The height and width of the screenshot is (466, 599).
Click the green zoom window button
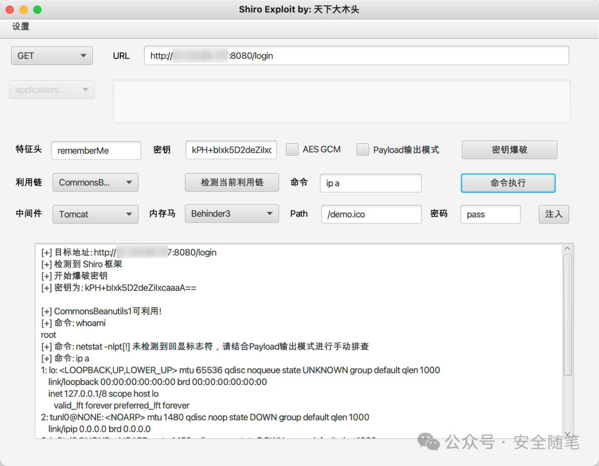click(x=38, y=9)
